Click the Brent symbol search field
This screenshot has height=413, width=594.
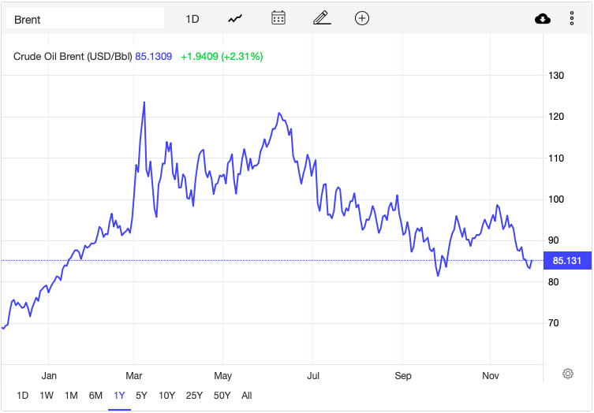(85, 19)
